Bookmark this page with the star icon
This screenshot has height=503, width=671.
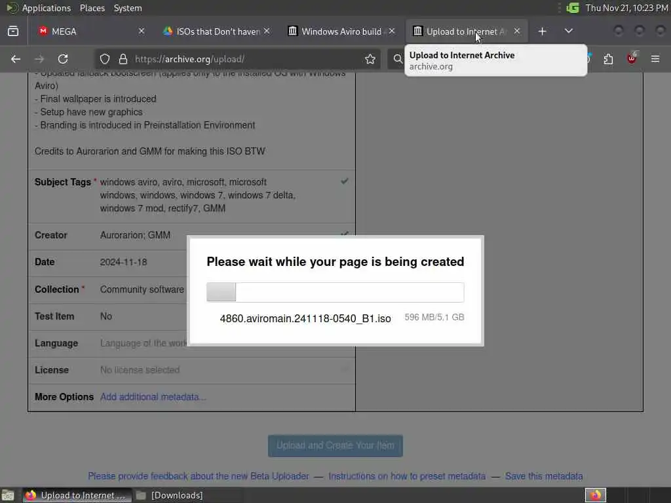tap(370, 59)
